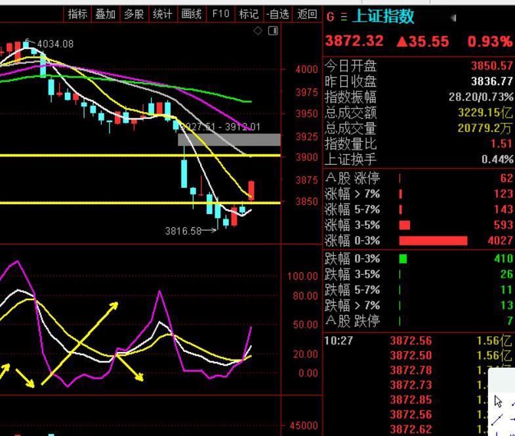
Task: Click the tick price 3872.85
Action: 411,400
